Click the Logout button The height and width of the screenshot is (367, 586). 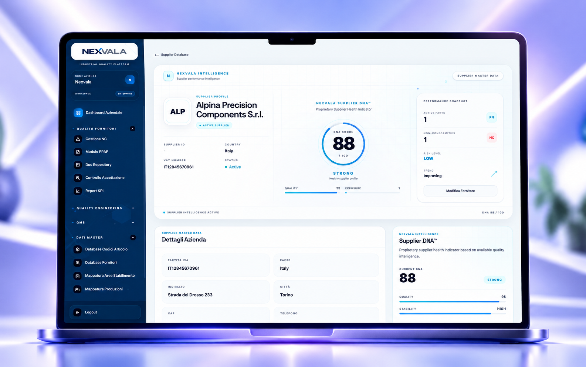tap(105, 312)
